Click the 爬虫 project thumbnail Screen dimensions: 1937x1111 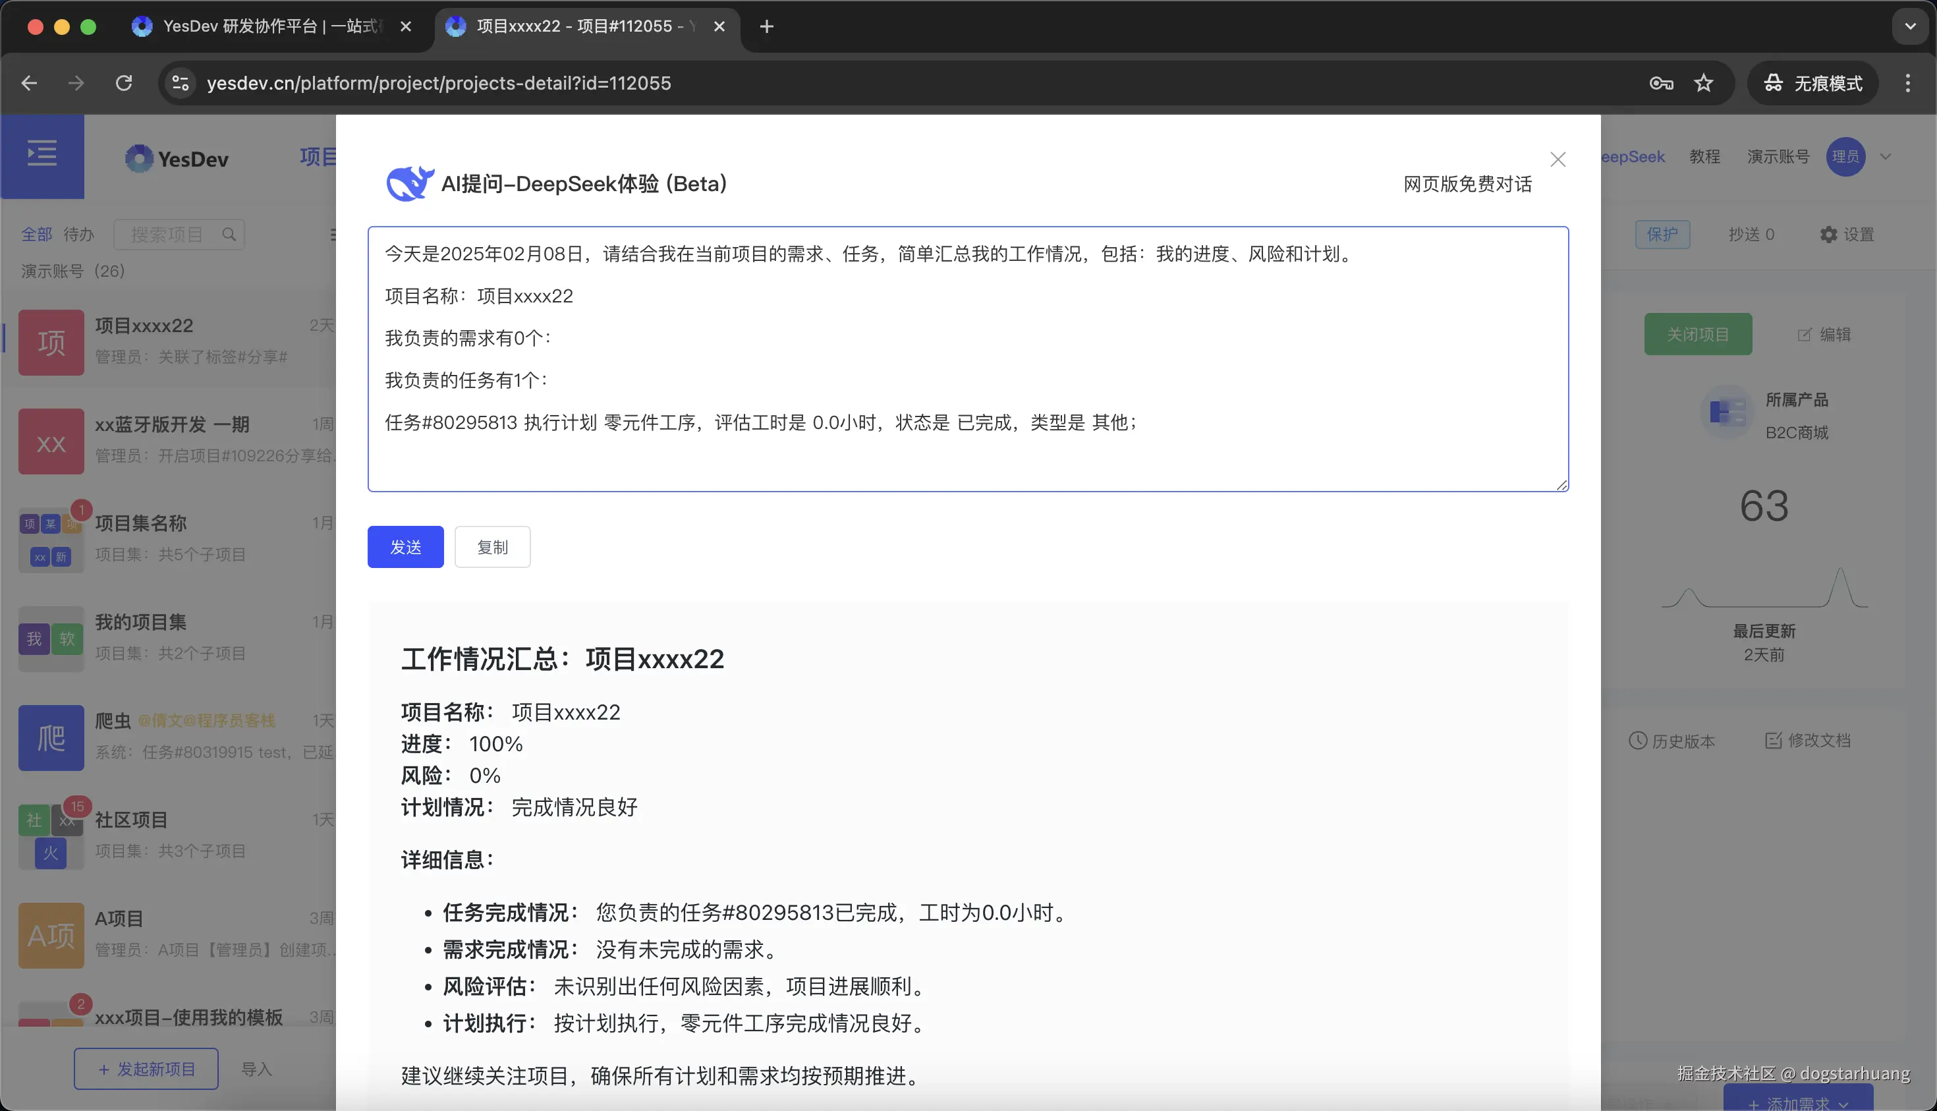50,737
